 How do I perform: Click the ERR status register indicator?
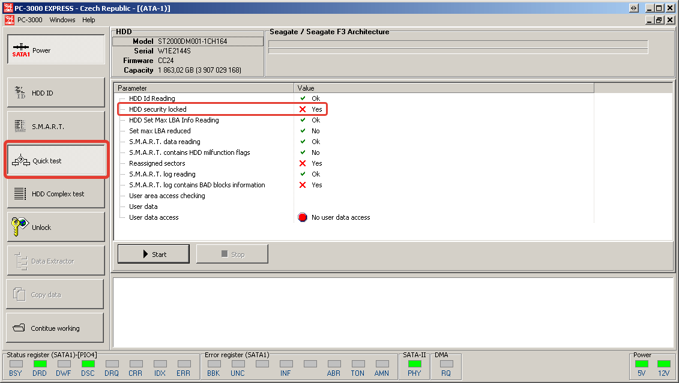point(184,364)
